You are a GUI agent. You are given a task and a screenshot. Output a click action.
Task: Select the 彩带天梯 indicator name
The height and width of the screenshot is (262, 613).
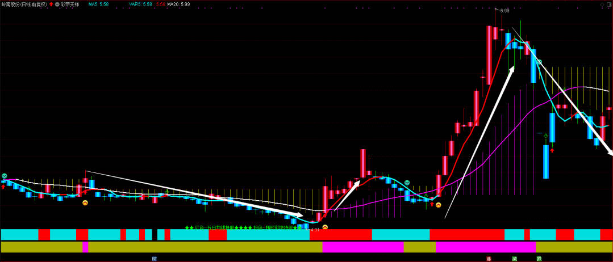pos(70,4)
